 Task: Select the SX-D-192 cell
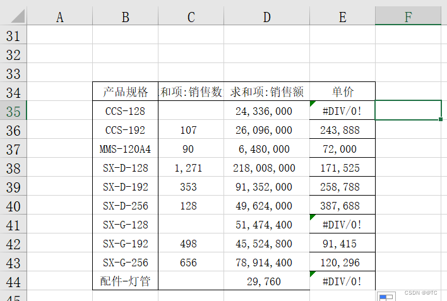(126, 187)
